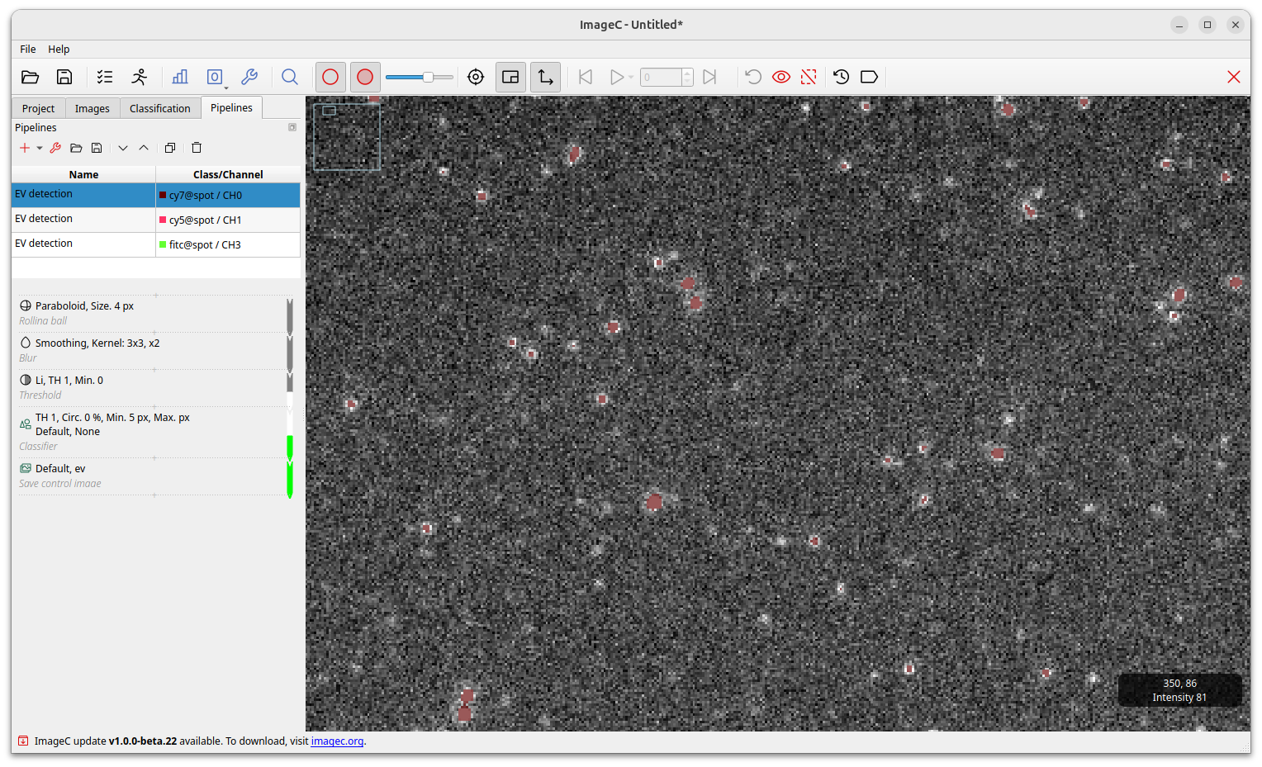Open the checklist icon in main toolbar

105,77
